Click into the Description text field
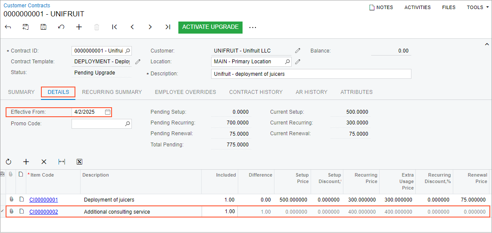The image size is (492, 233). pos(311,74)
